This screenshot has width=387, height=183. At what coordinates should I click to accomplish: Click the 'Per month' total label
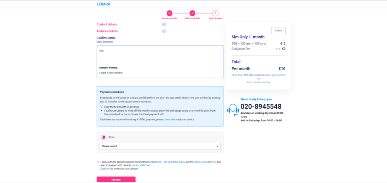tap(241, 69)
